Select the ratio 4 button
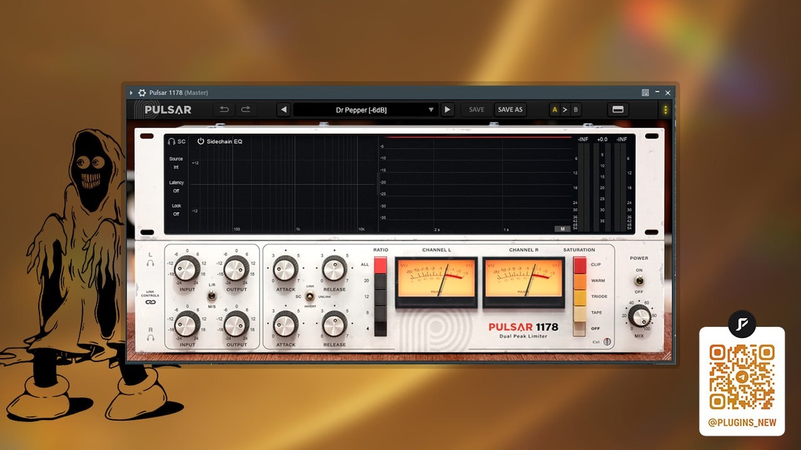 tap(380, 328)
